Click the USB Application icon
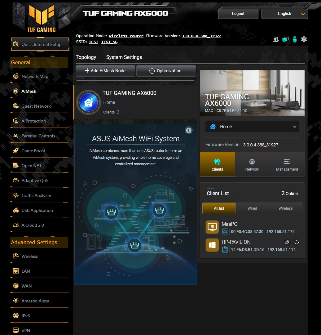This screenshot has height=335, width=321. [16, 210]
